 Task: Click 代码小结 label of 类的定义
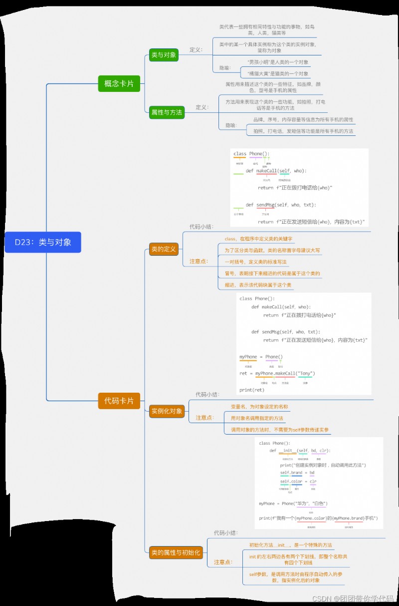(x=201, y=227)
